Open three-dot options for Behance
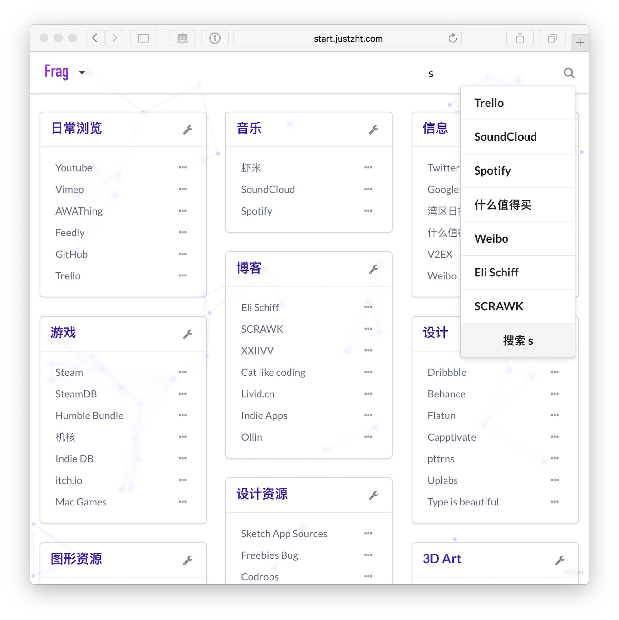Viewport: 619px width, 620px height. tap(555, 394)
